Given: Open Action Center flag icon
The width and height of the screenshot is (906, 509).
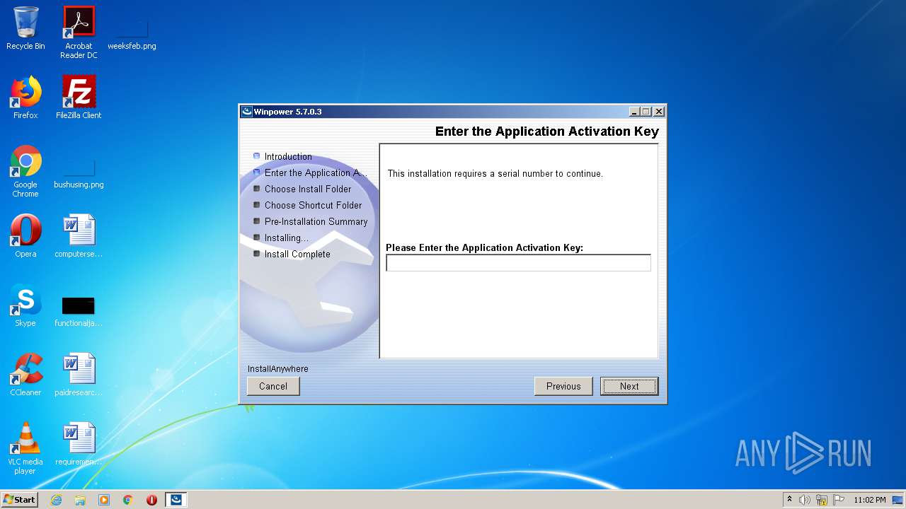Looking at the screenshot, I should (839, 500).
